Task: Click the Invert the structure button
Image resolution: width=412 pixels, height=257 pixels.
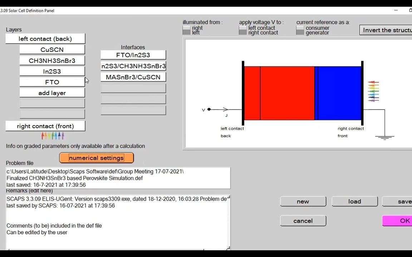Action: click(x=386, y=30)
